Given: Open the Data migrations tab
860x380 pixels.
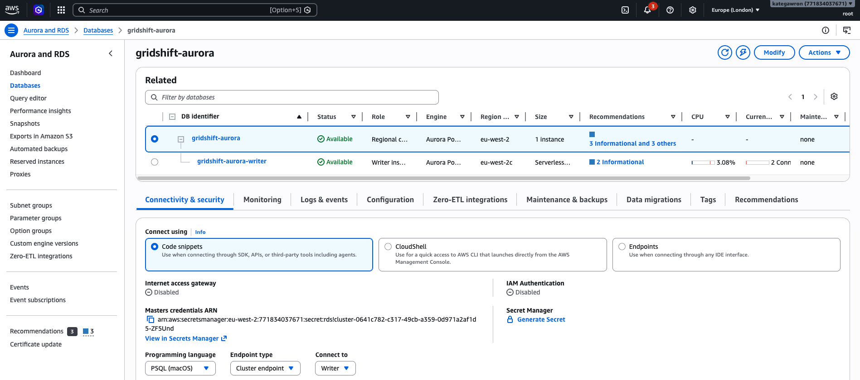Looking at the screenshot, I should point(654,199).
